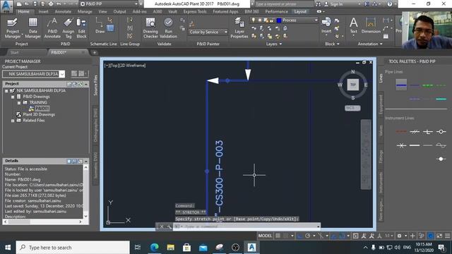Select the Insert block tool
The height and width of the screenshot is (254, 452).
coord(326,25)
